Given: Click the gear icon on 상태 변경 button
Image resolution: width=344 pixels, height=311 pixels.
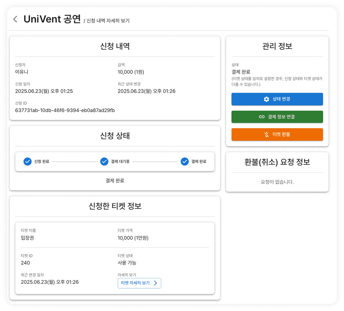Looking at the screenshot, I should point(266,99).
